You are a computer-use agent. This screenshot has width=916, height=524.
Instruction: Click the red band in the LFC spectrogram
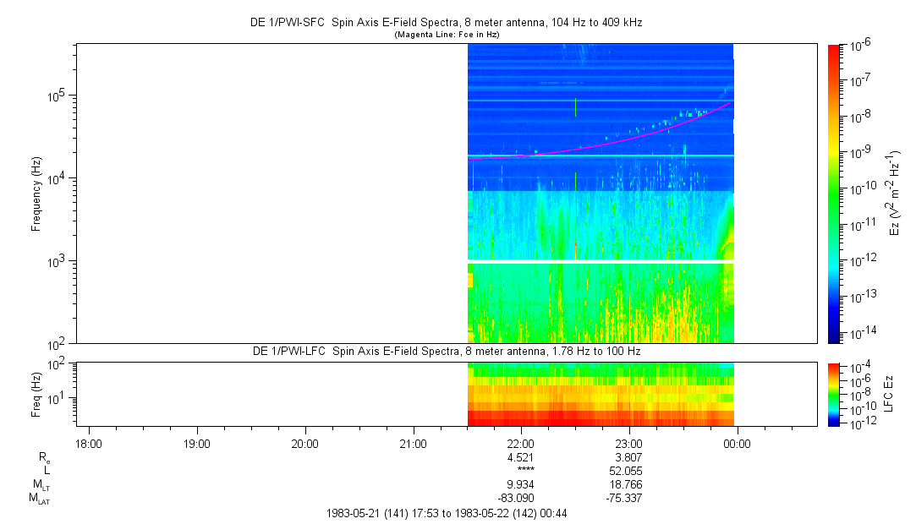pos(601,418)
